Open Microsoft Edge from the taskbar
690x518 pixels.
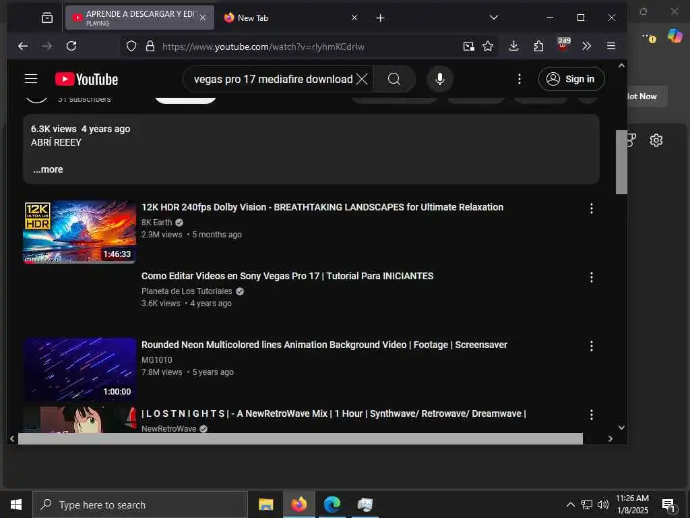(332, 505)
